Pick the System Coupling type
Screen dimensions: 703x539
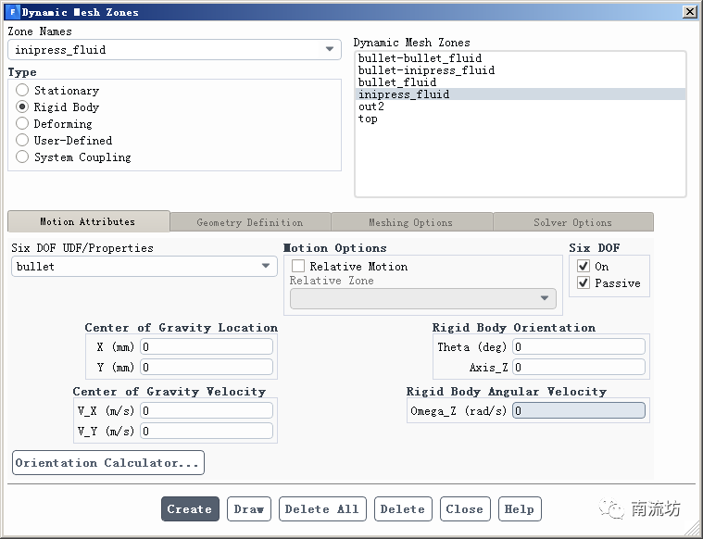click(23, 157)
